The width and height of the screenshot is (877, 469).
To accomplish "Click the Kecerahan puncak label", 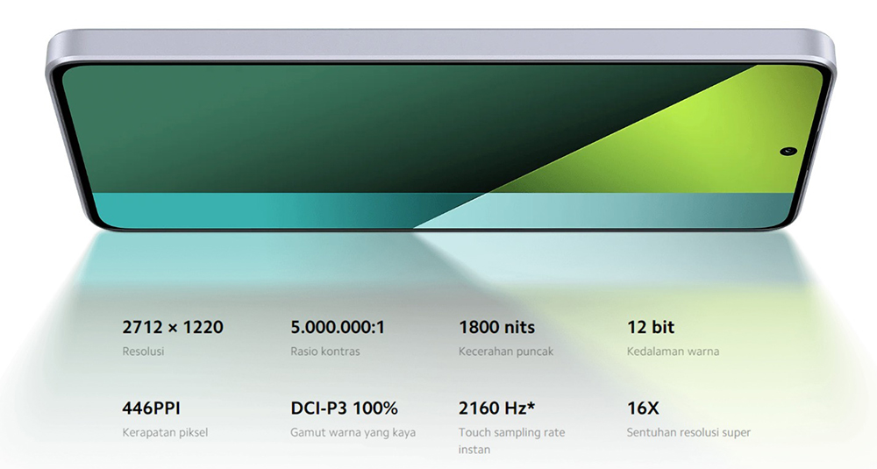I will pos(506,352).
